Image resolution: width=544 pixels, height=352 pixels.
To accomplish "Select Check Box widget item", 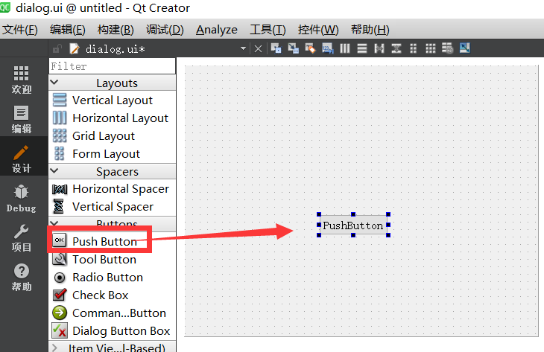I will pos(113,295).
